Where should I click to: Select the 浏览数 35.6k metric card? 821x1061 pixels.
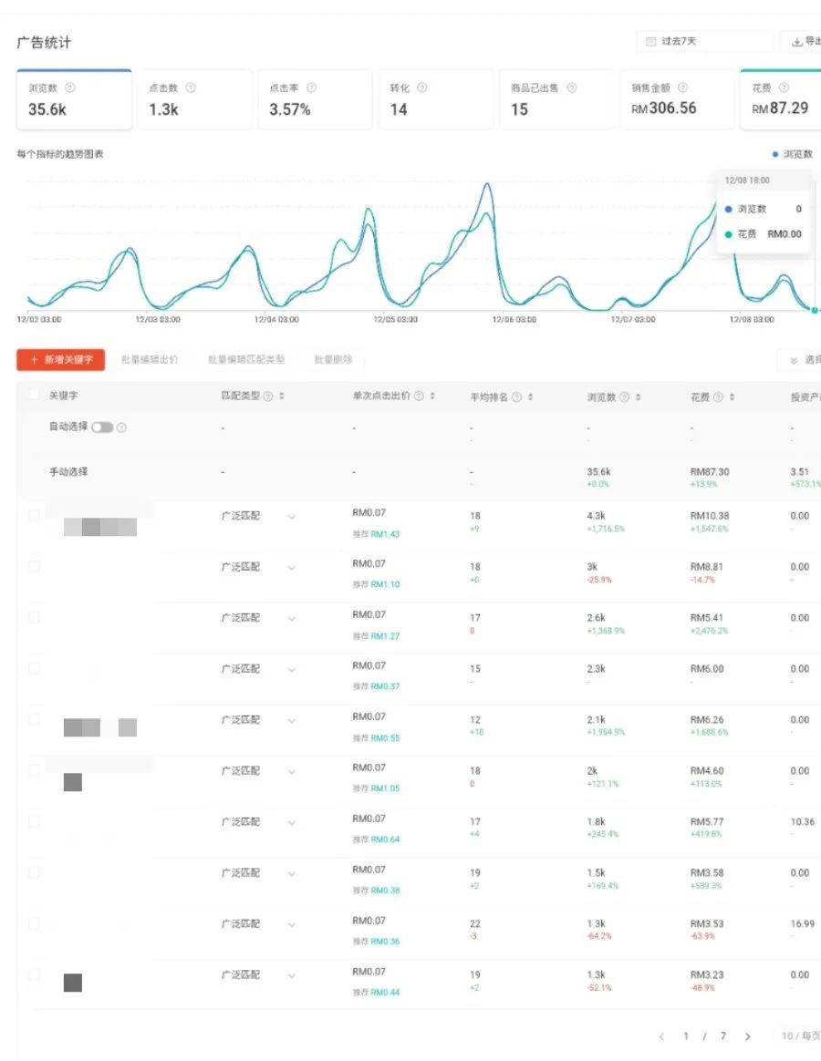pyautogui.click(x=75, y=99)
